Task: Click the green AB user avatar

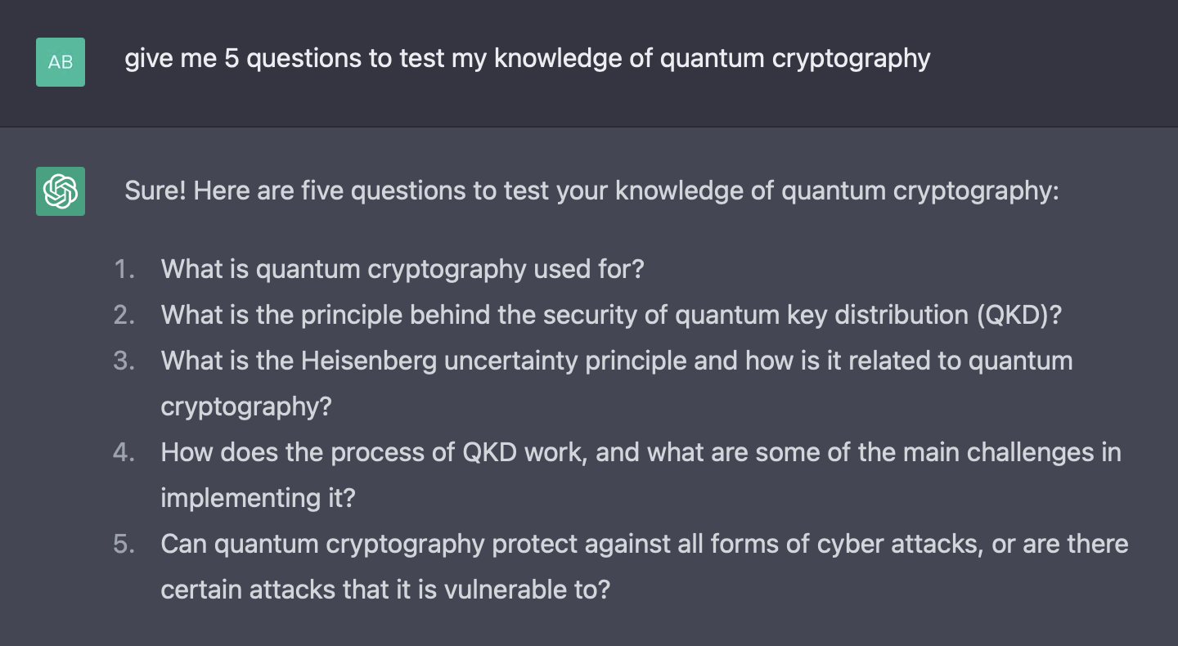Action: [61, 62]
